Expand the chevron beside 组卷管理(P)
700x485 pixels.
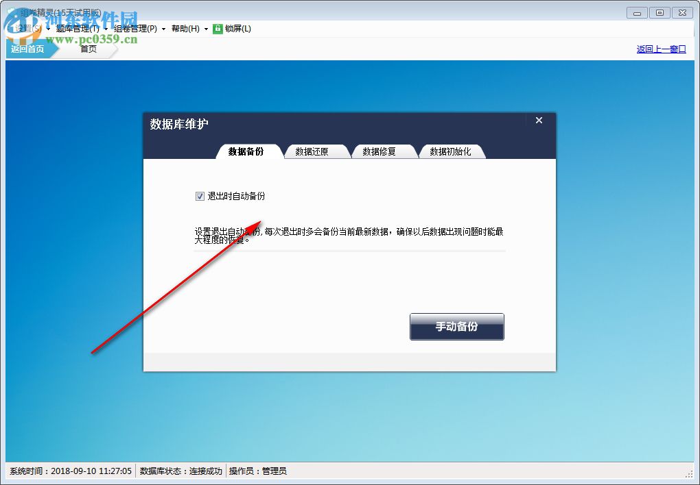coord(163,29)
